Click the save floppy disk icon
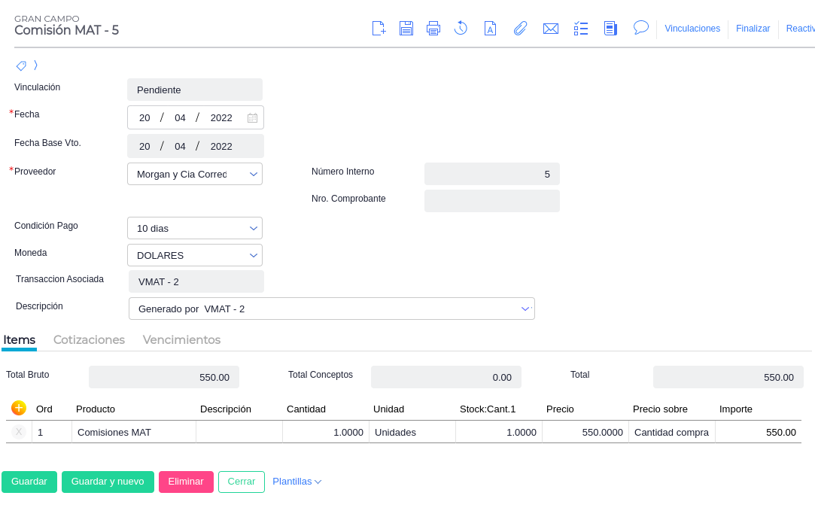Image resolution: width=815 pixels, height=523 pixels. tap(406, 29)
